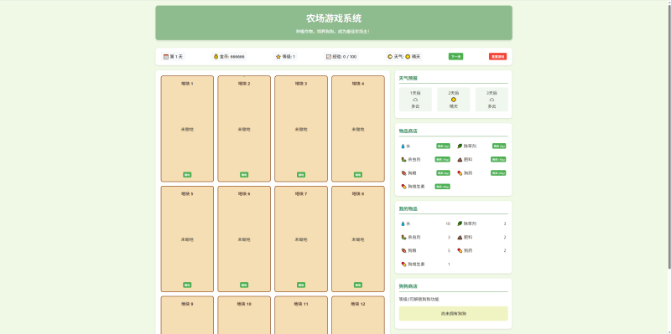This screenshot has height=334, width=671.
Task: Click the green button on 地块 3
Action: click(x=301, y=175)
